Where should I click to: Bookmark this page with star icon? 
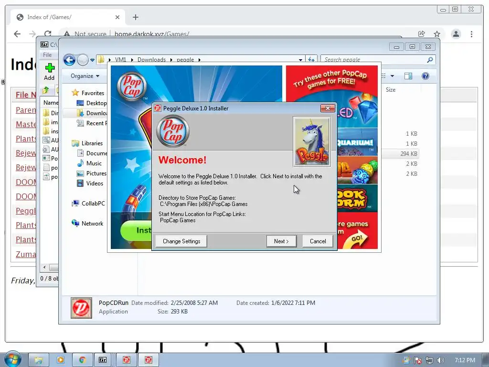[437, 34]
